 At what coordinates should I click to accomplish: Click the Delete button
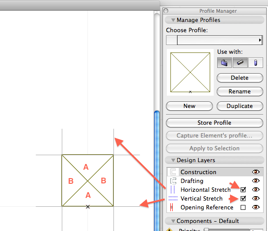[x=240, y=78]
